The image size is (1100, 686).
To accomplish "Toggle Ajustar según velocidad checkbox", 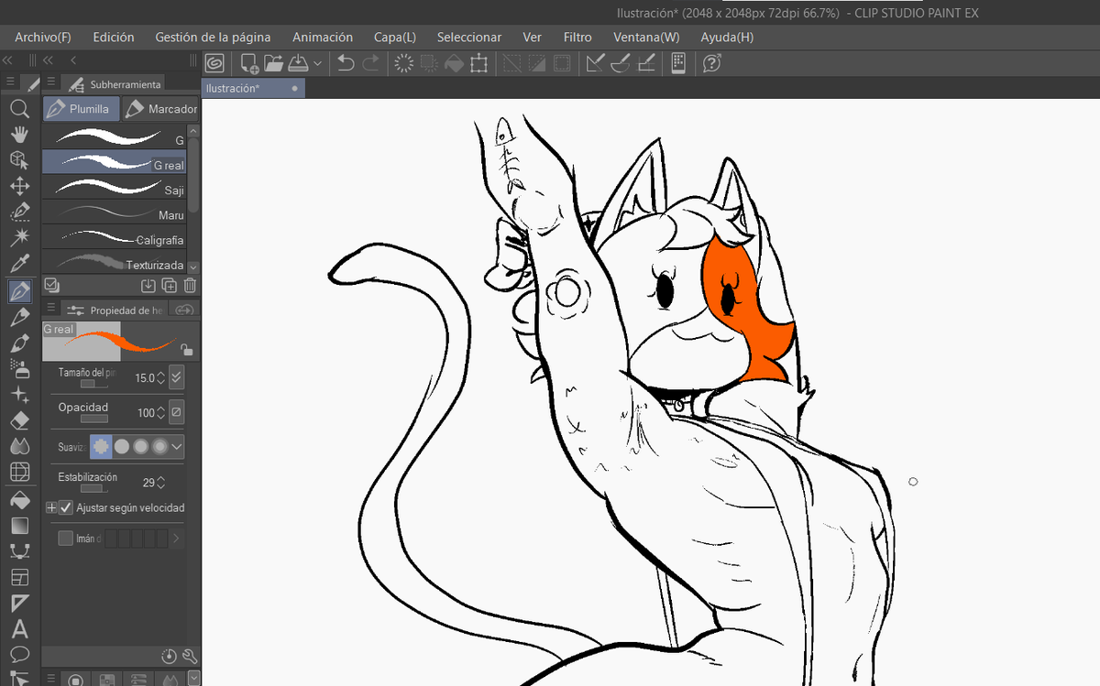I will pos(66,507).
